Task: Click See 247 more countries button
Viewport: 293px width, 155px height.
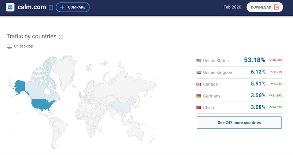Action: [x=239, y=122]
